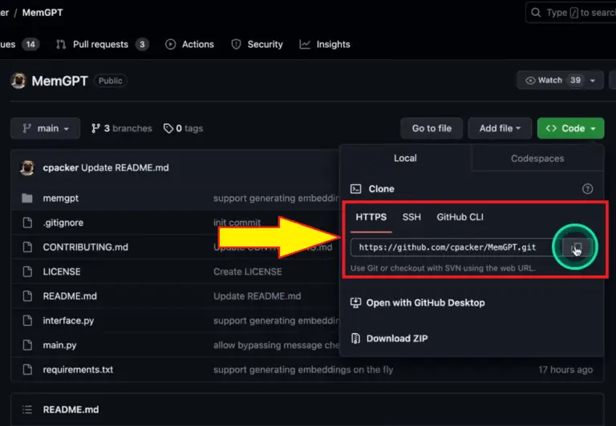Select the SSH clone option
Viewport: 616px width, 426px height.
pos(411,217)
